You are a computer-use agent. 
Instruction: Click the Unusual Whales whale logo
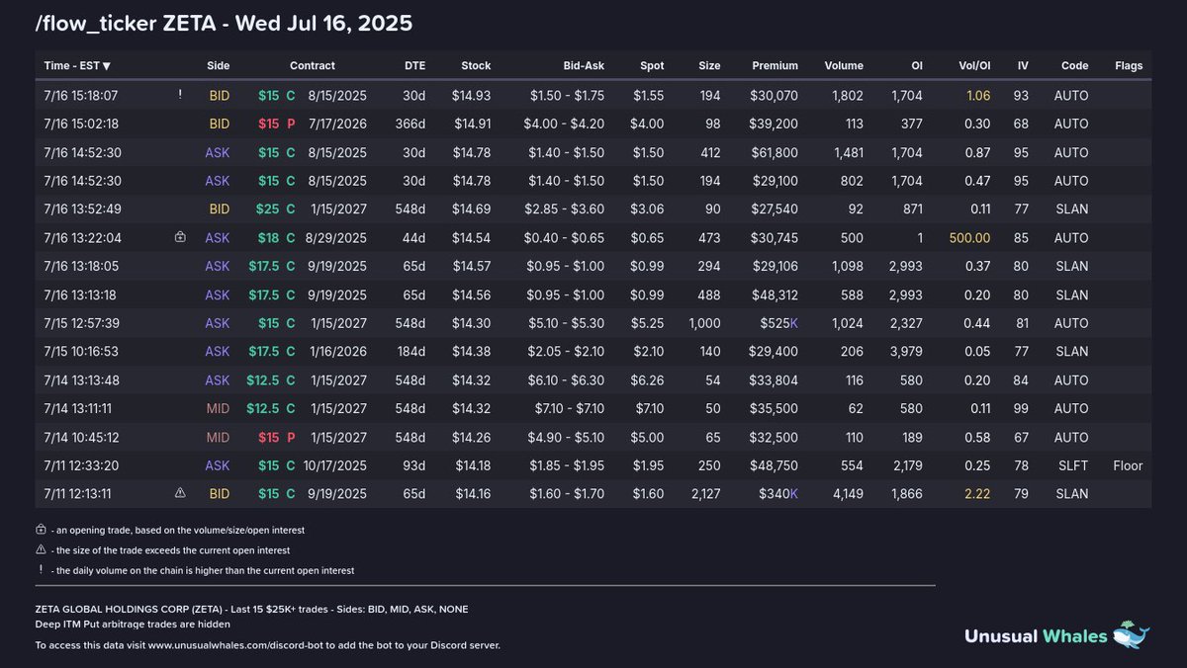click(1131, 634)
